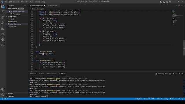
Task: Open Explorer views and more actions
Action: (25, 5)
